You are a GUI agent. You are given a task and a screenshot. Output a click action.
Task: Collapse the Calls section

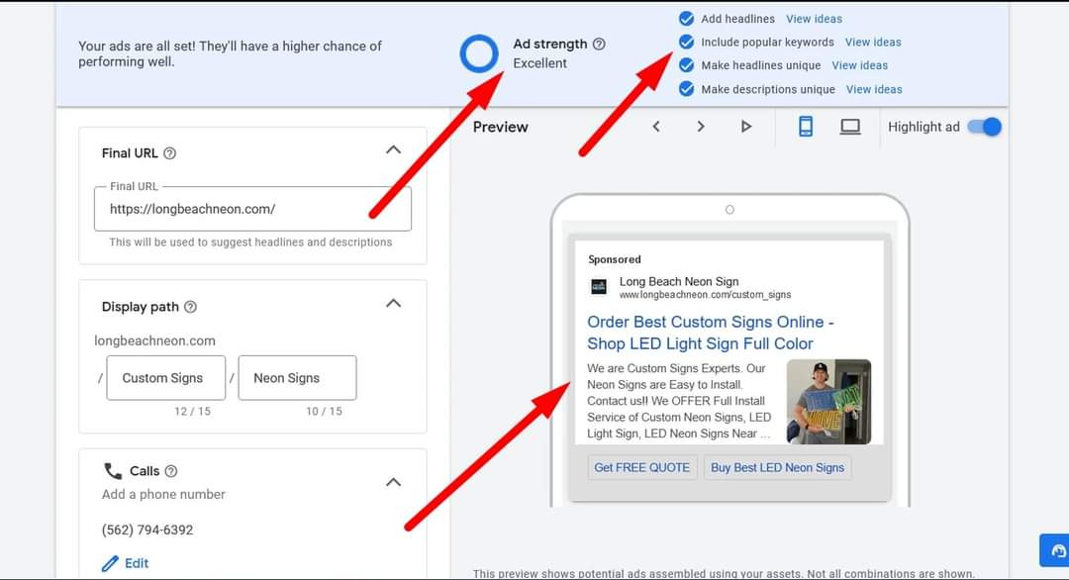(393, 482)
